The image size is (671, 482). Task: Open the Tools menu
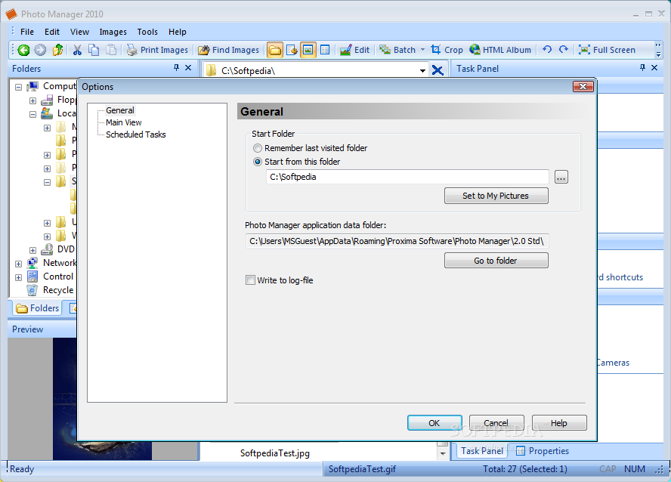coord(147,32)
